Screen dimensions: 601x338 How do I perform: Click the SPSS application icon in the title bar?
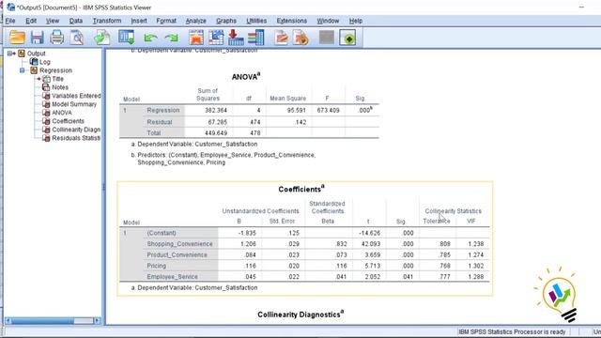[10, 8]
